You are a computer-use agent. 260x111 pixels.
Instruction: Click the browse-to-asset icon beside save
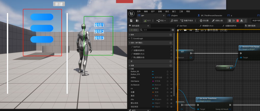point(137,21)
